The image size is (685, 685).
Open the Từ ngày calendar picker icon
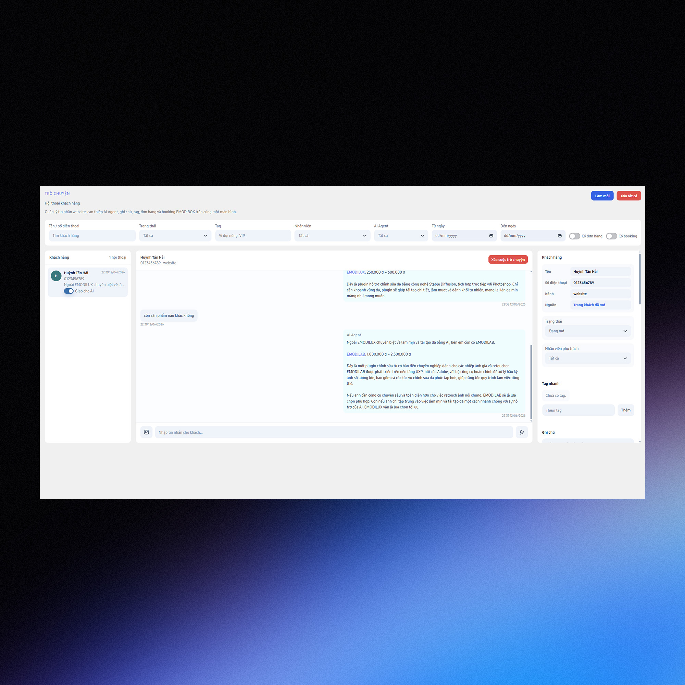tap(491, 236)
